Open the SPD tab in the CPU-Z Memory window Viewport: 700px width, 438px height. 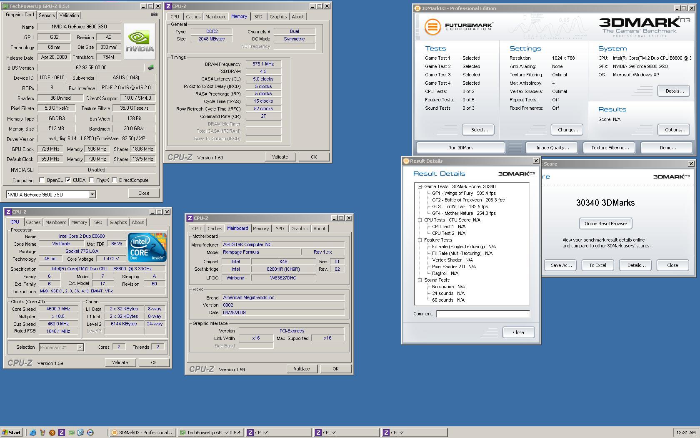[x=258, y=17]
